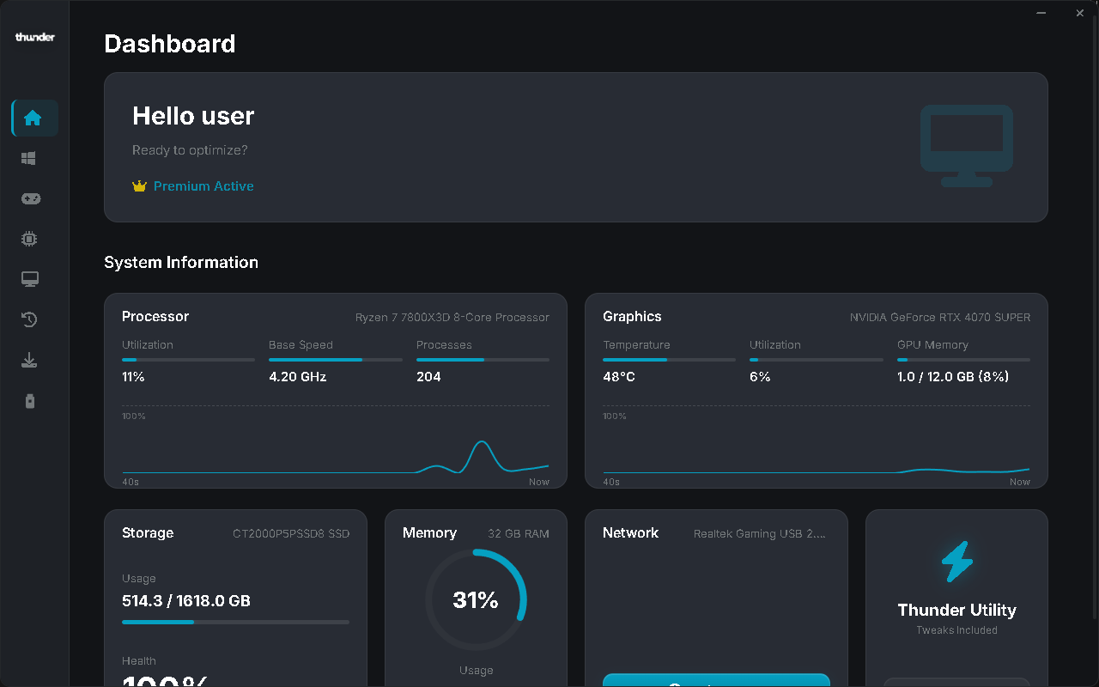Click the Base Speed progress bar
This screenshot has height=687, width=1099.
(336, 360)
